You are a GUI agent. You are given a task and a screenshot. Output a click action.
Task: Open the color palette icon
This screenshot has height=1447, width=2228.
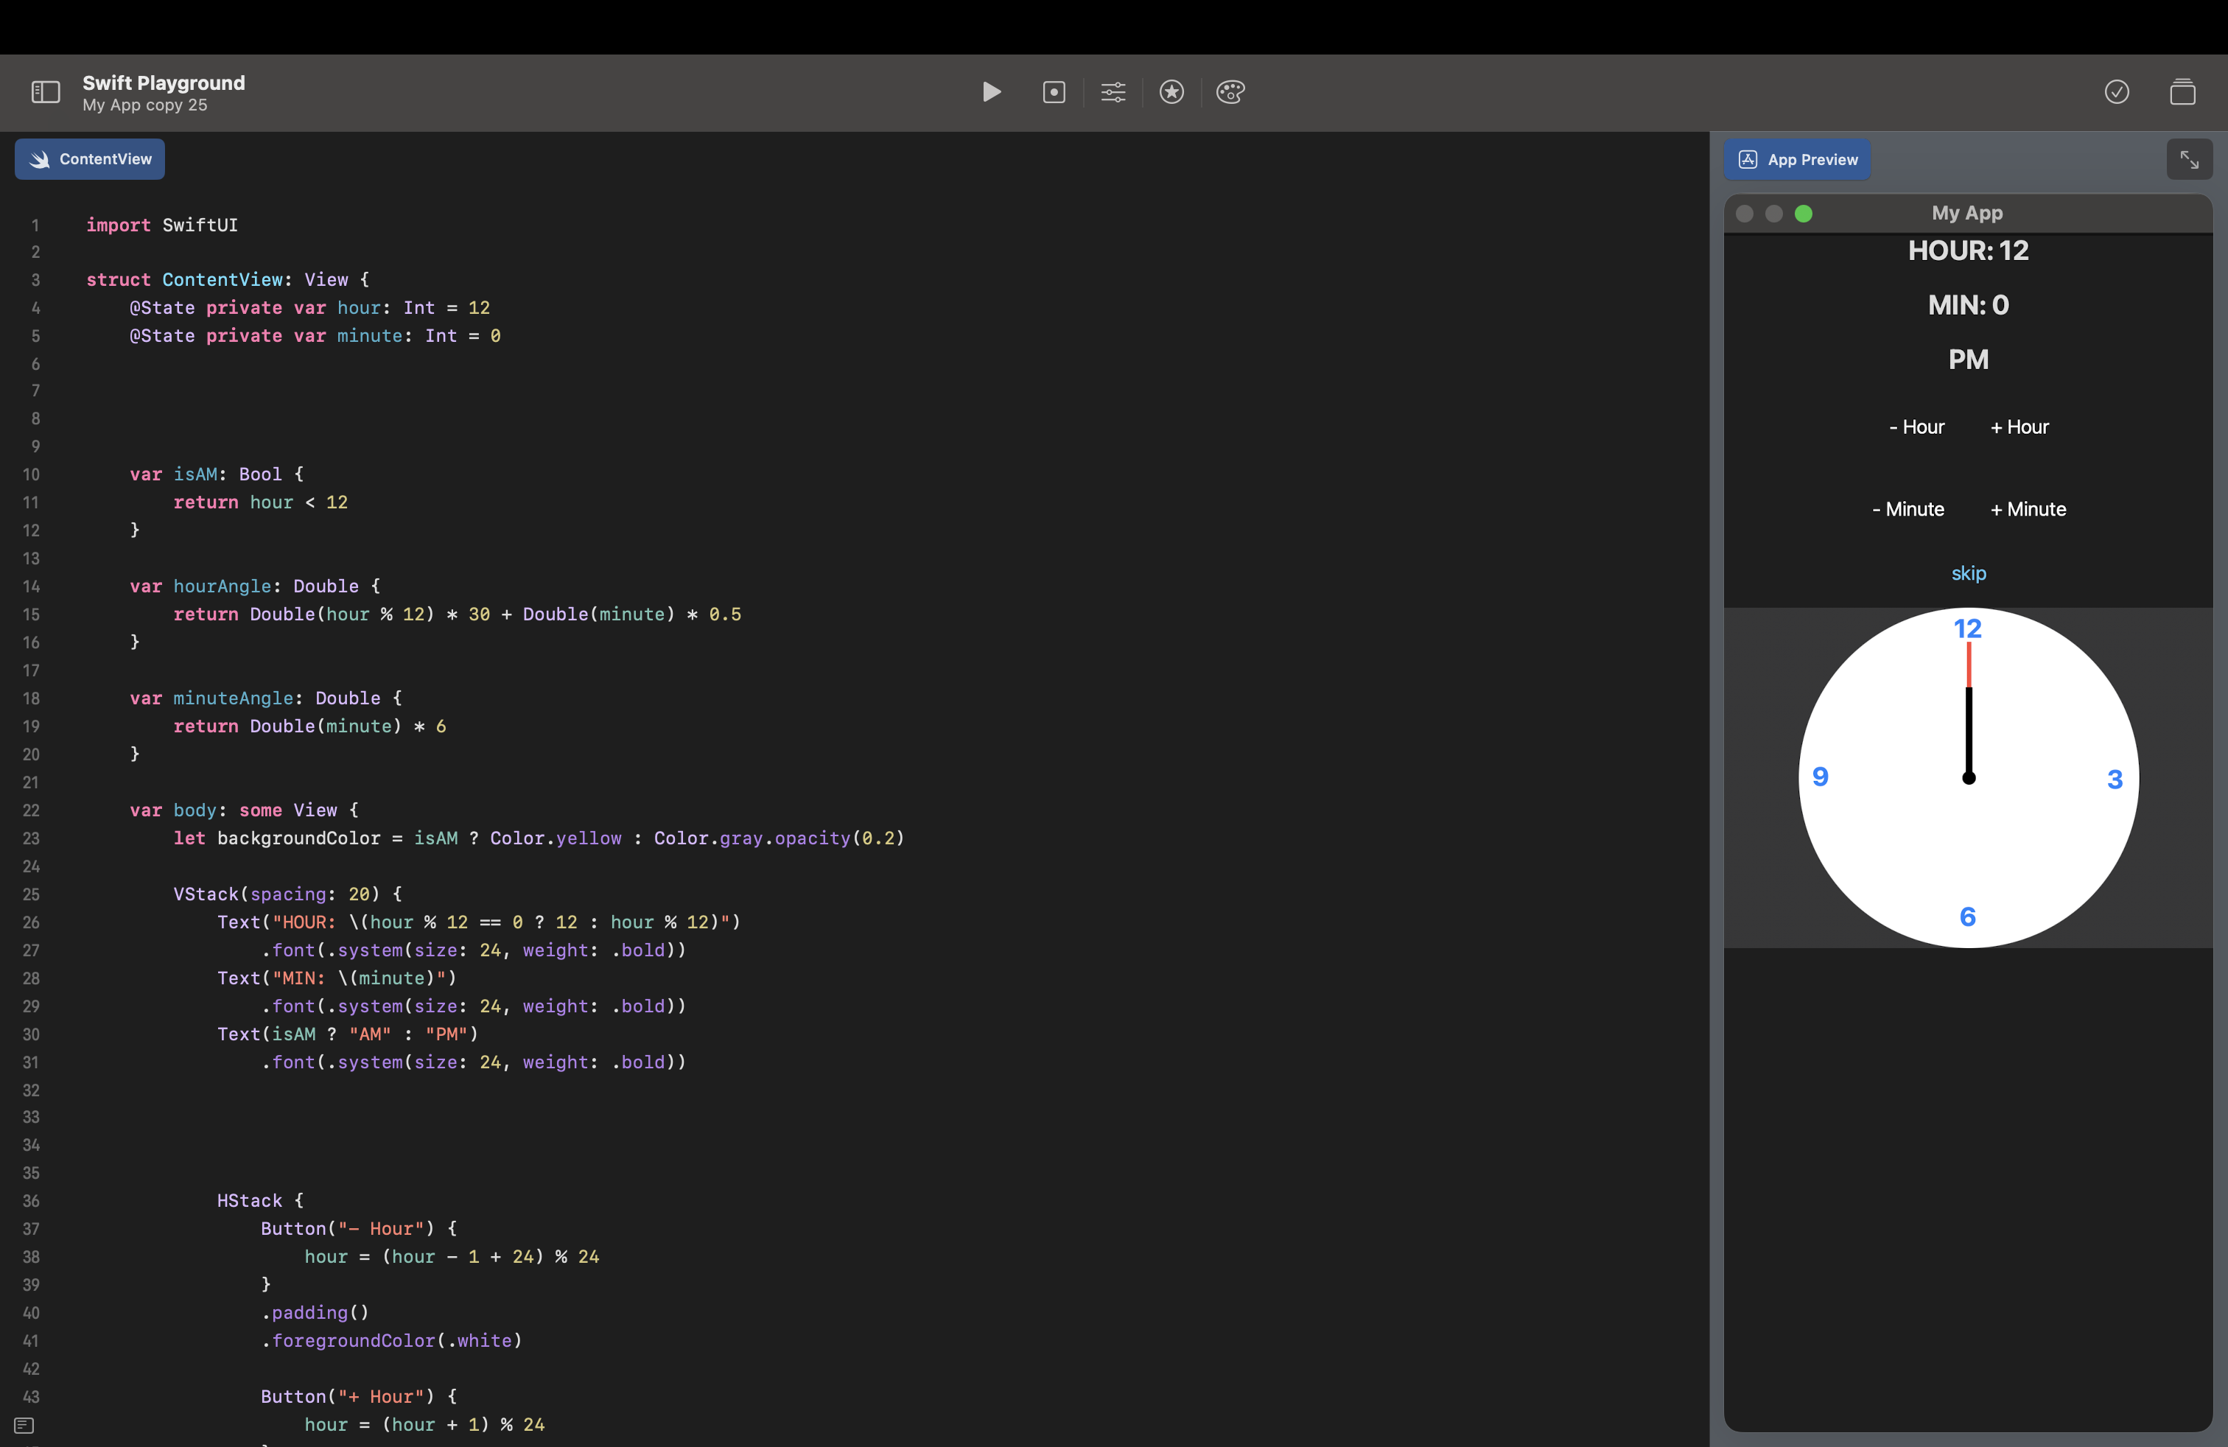(x=1230, y=91)
